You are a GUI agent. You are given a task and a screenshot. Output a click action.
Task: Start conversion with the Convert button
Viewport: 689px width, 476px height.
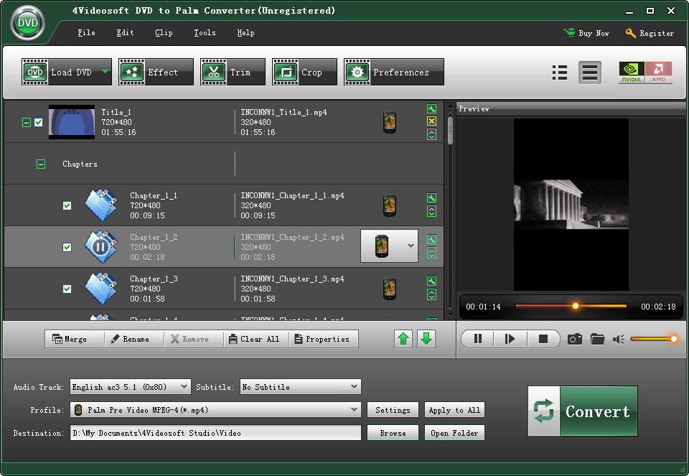[583, 411]
